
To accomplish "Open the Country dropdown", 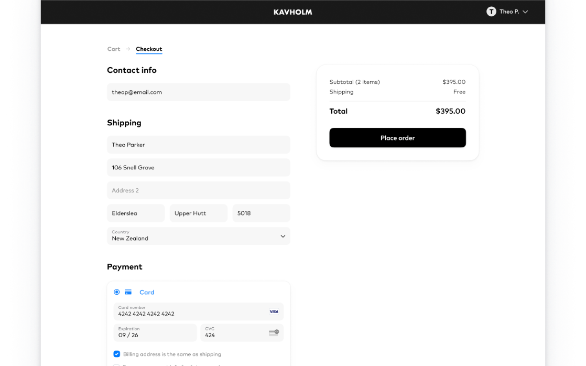I will coord(198,236).
